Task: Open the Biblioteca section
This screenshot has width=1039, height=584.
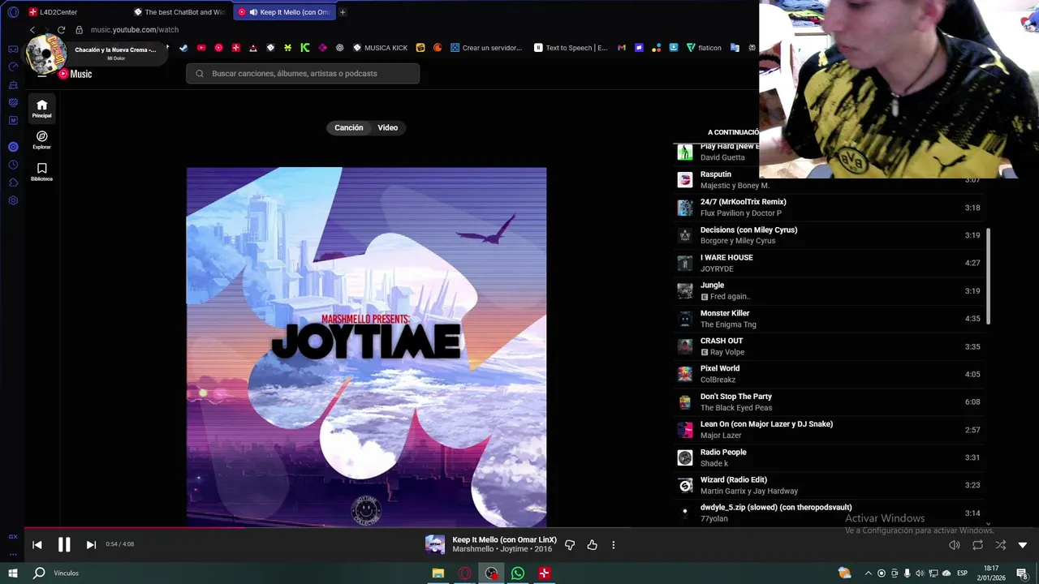Action: point(42,171)
